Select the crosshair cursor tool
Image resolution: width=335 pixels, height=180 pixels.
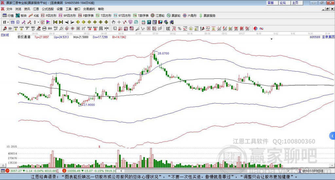(119, 22)
